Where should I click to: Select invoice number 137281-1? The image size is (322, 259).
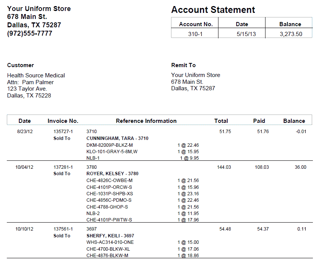[63, 167]
